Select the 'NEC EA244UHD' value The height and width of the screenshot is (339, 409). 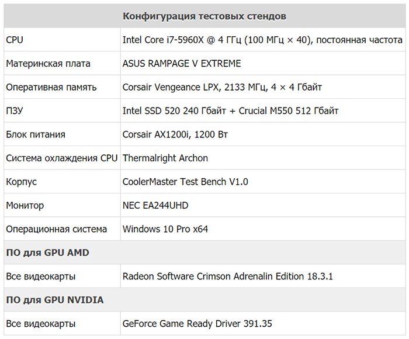[x=155, y=206]
